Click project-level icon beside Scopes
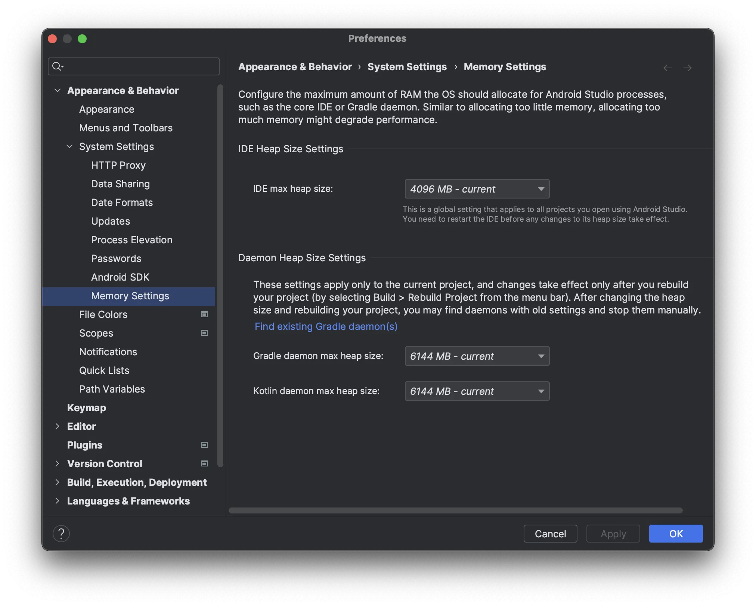 (x=204, y=333)
